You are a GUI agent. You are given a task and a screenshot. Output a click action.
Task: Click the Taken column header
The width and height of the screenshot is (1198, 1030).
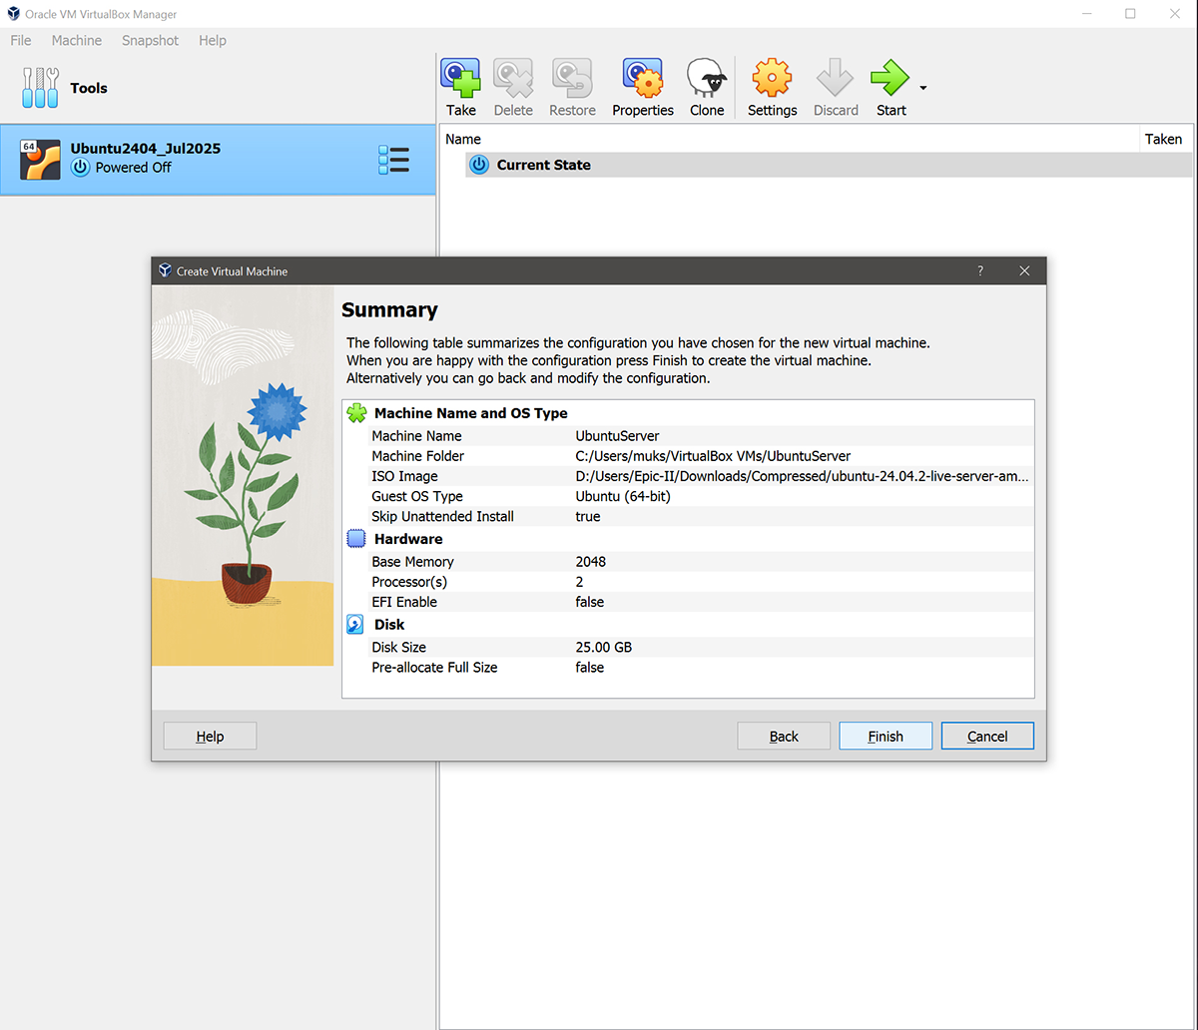click(x=1164, y=140)
